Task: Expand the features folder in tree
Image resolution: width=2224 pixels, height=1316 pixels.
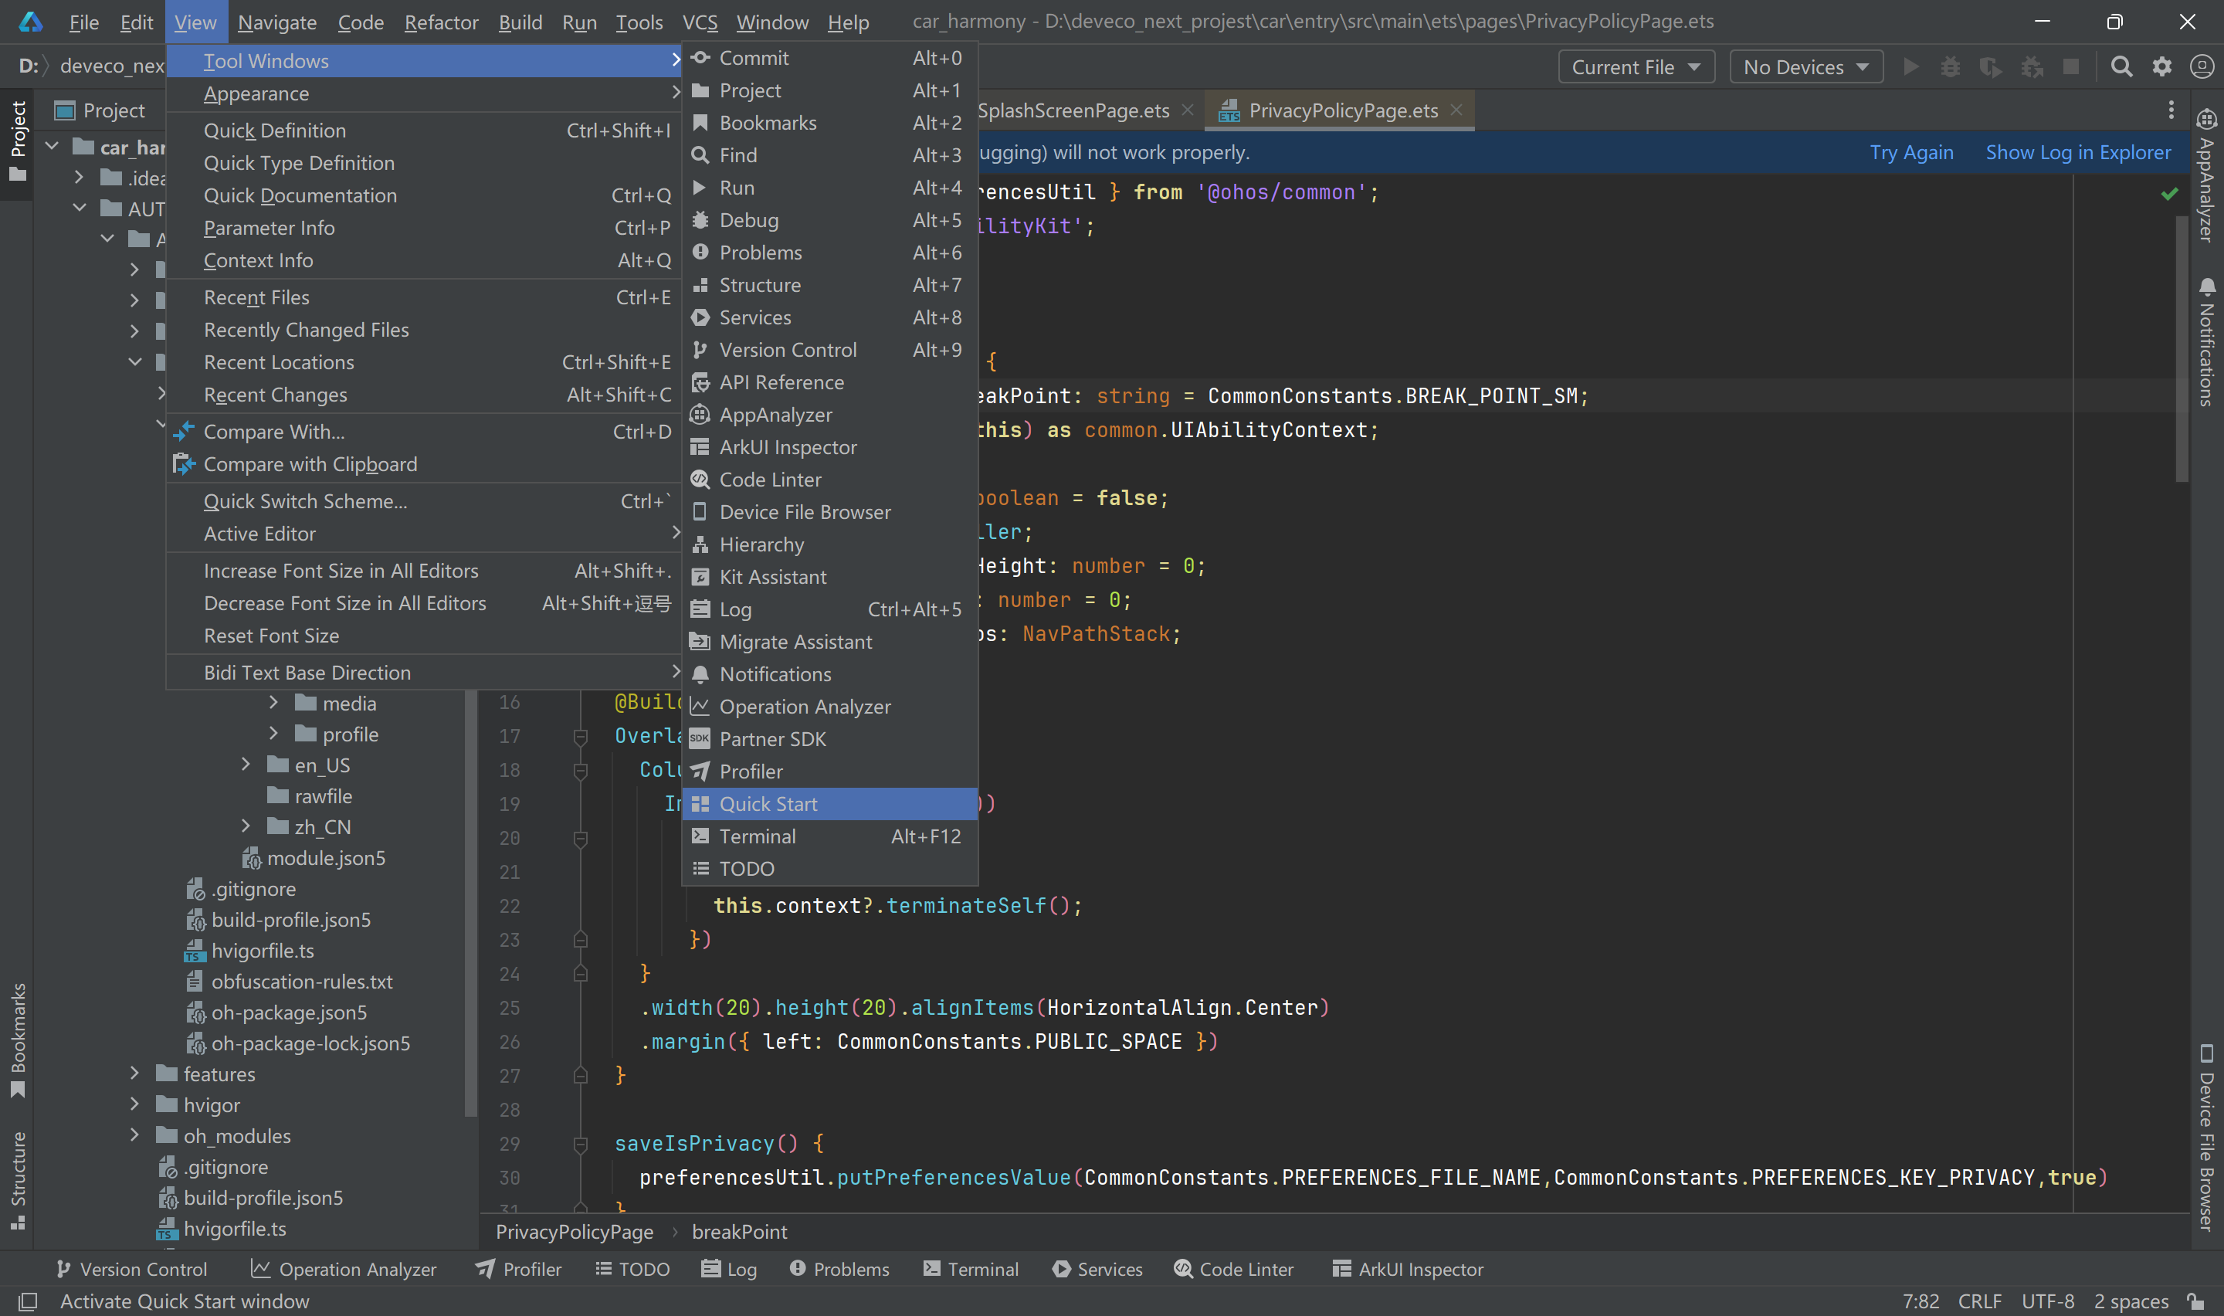Action: pyautogui.click(x=134, y=1074)
